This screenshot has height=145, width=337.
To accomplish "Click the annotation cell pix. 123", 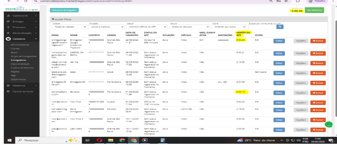I will click(x=222, y=82).
